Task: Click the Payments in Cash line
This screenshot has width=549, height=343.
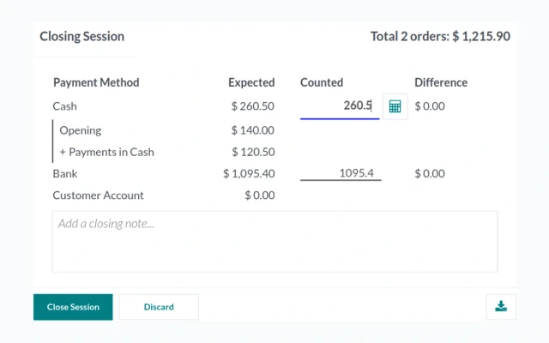Action: (x=106, y=152)
